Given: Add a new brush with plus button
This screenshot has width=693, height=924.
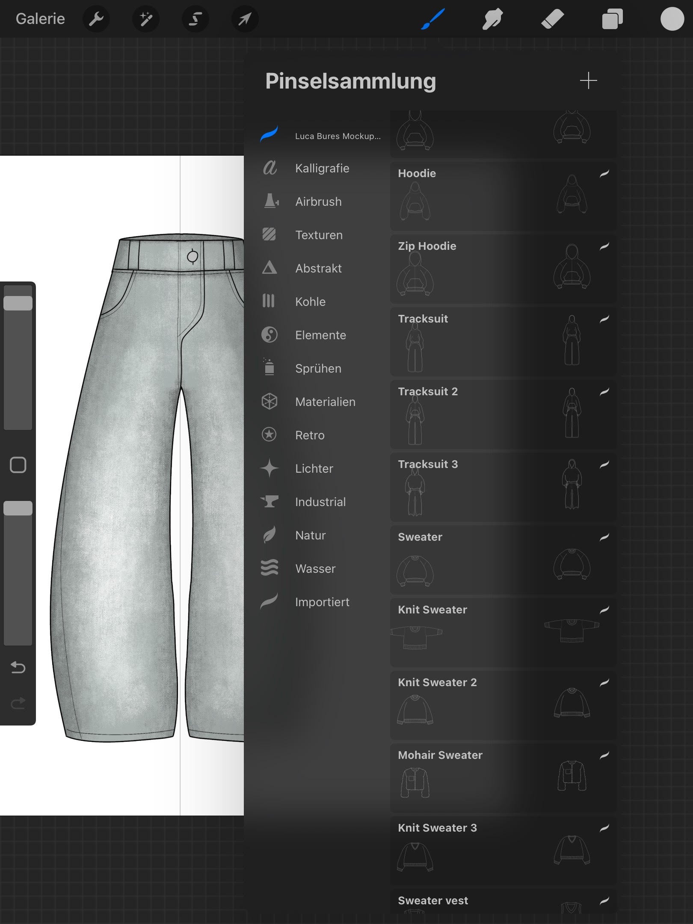Looking at the screenshot, I should [588, 81].
